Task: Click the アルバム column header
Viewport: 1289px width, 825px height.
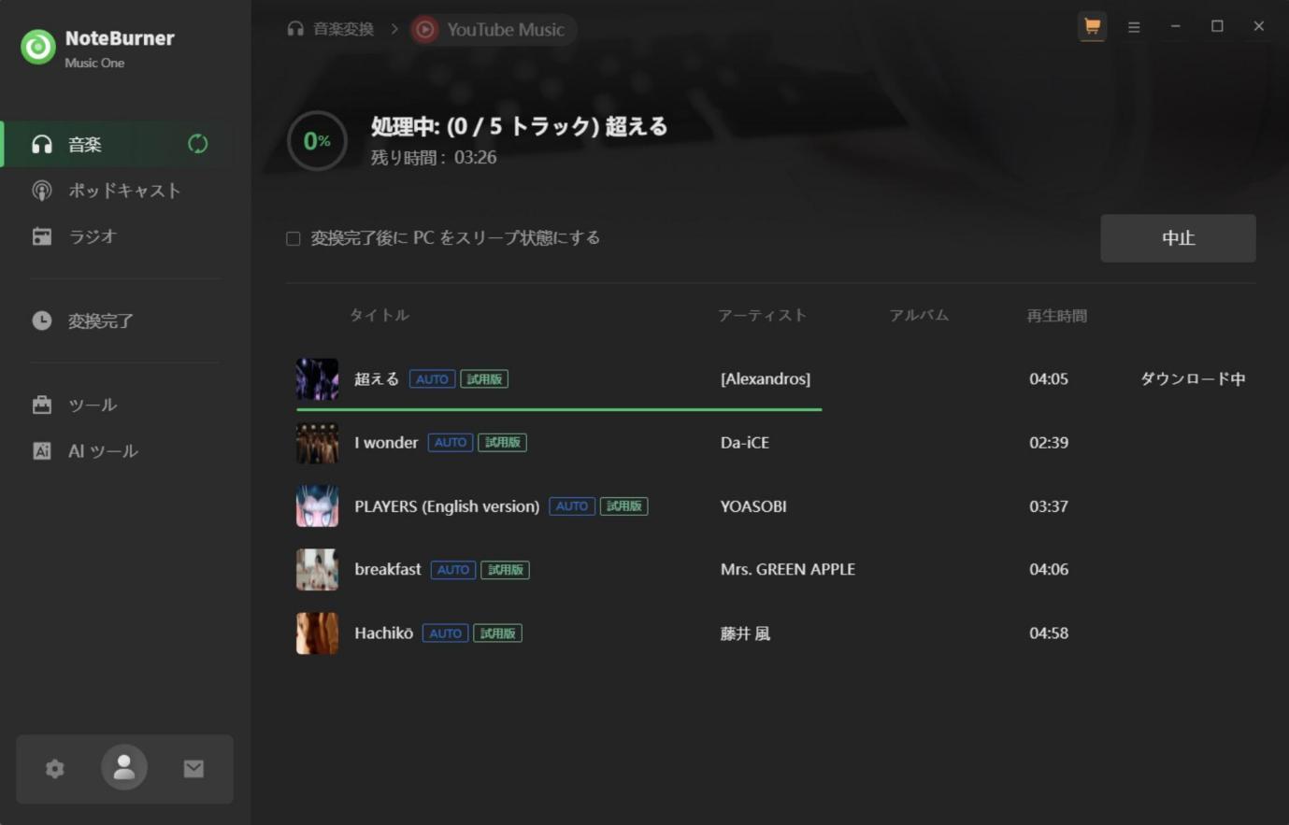Action: (x=919, y=316)
